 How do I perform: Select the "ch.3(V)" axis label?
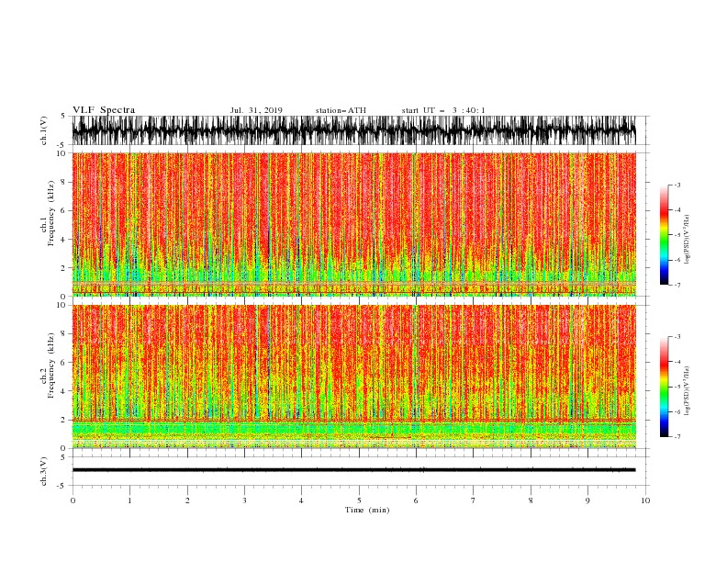coord(44,471)
